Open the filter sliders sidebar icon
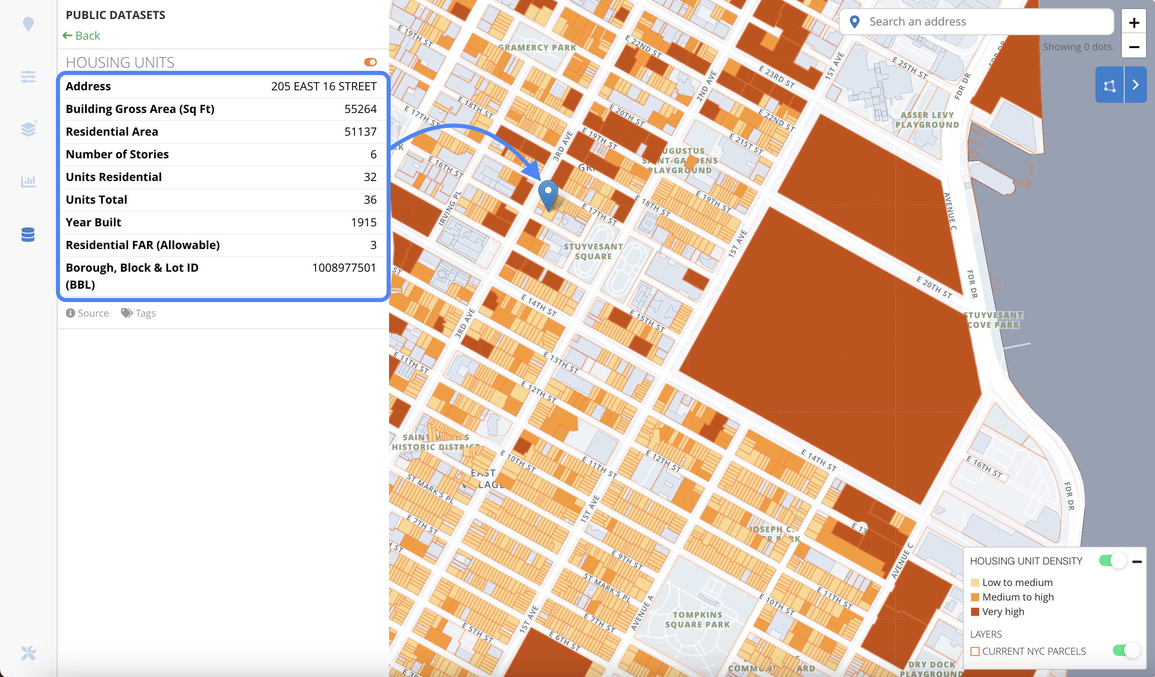 tap(28, 77)
